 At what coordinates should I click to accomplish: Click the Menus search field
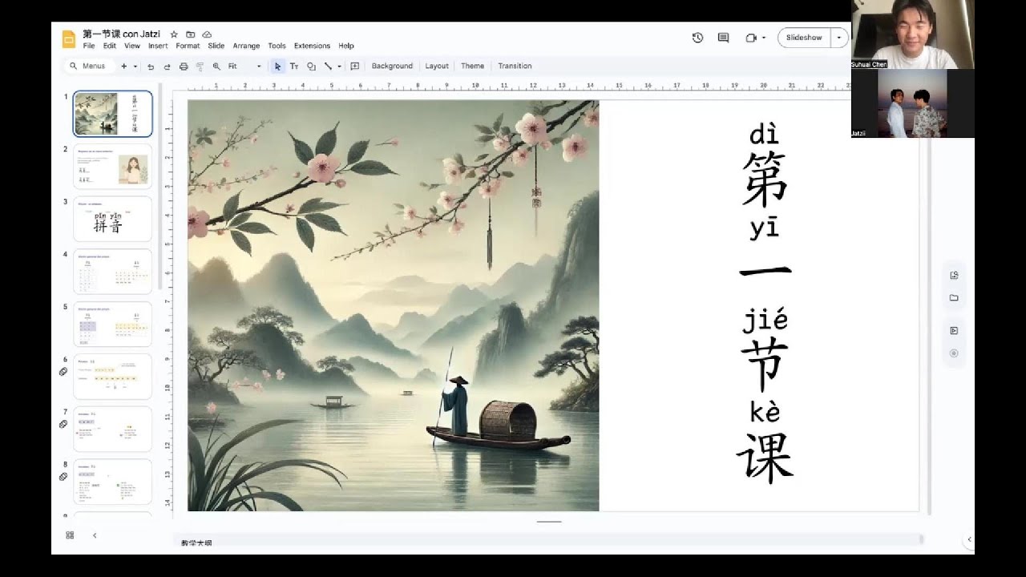[x=91, y=67]
